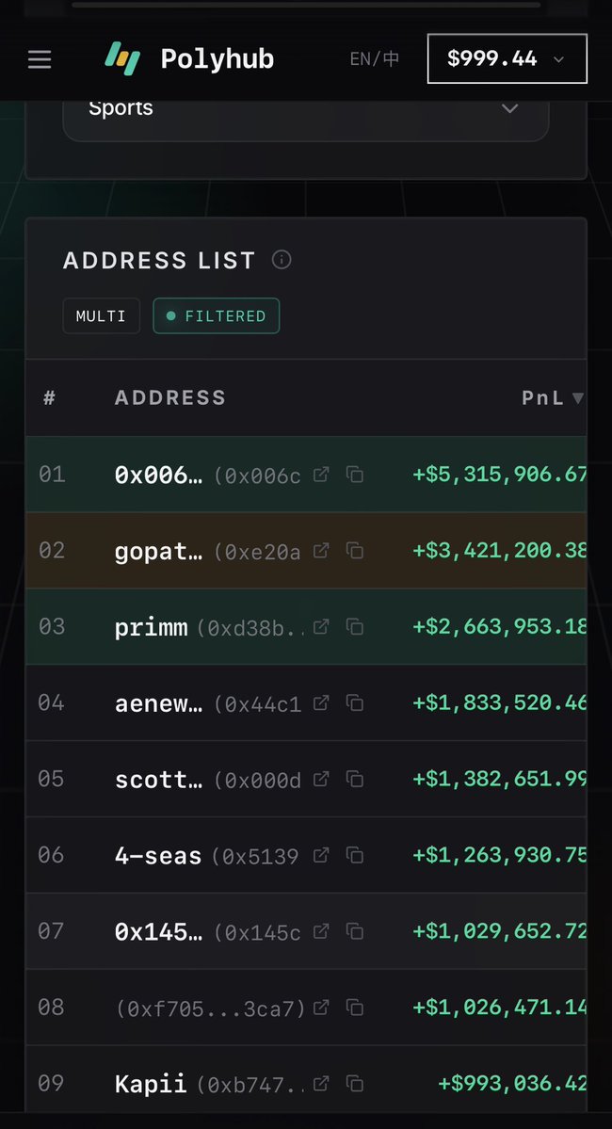Show info tooltip next to Address List
The image size is (612, 1129).
pyautogui.click(x=281, y=260)
